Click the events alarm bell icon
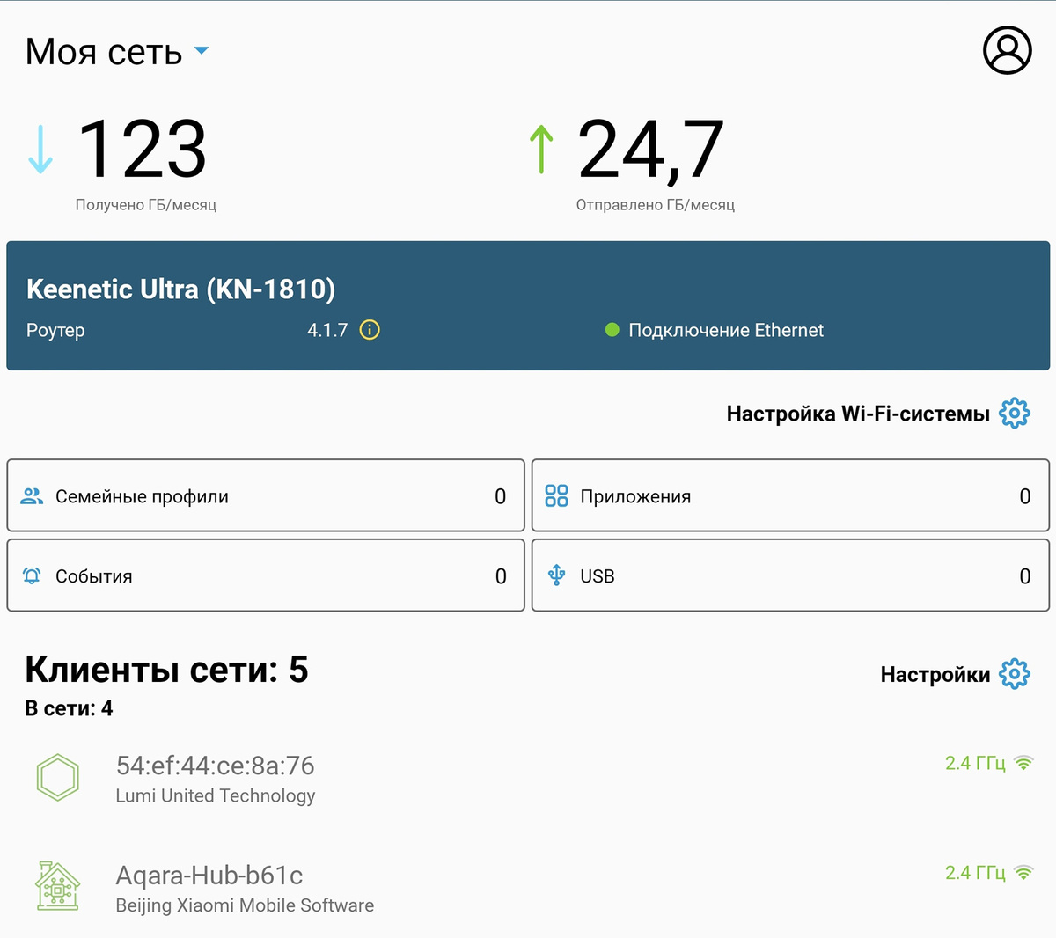 (x=32, y=576)
